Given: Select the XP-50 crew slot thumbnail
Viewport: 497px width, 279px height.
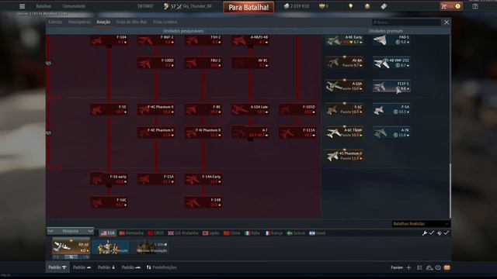Looking at the screenshot, I should [x=71, y=246].
